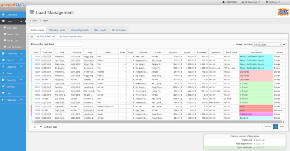
Task: Expand the Rates sidebar arrow
Action: [x=21, y=74]
